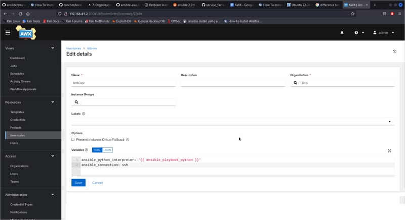405x220 pixels.
Task: Open the notifications bell icon
Action: (x=342, y=32)
